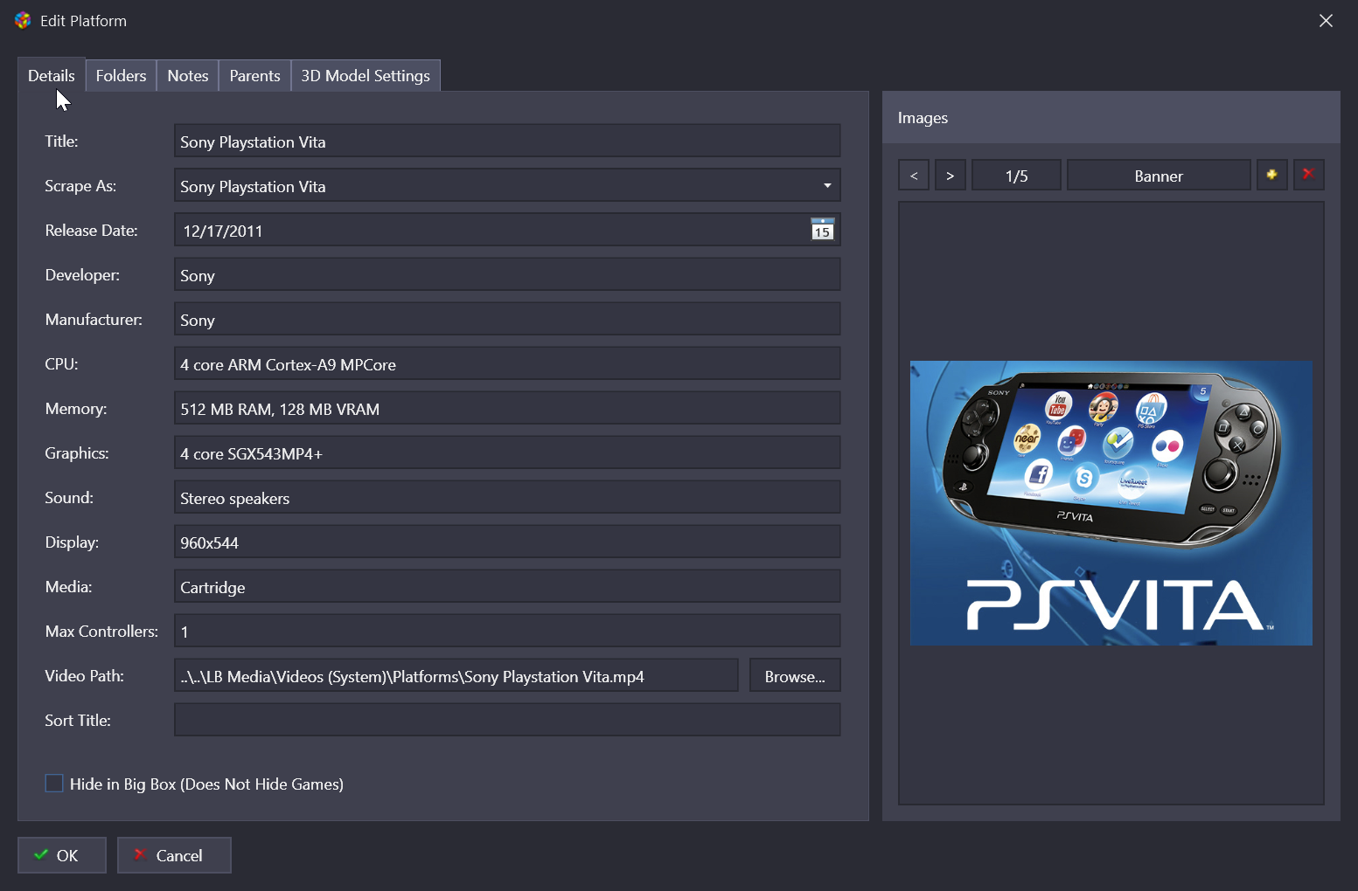
Task: Browse for a video path file
Action: 795,675
